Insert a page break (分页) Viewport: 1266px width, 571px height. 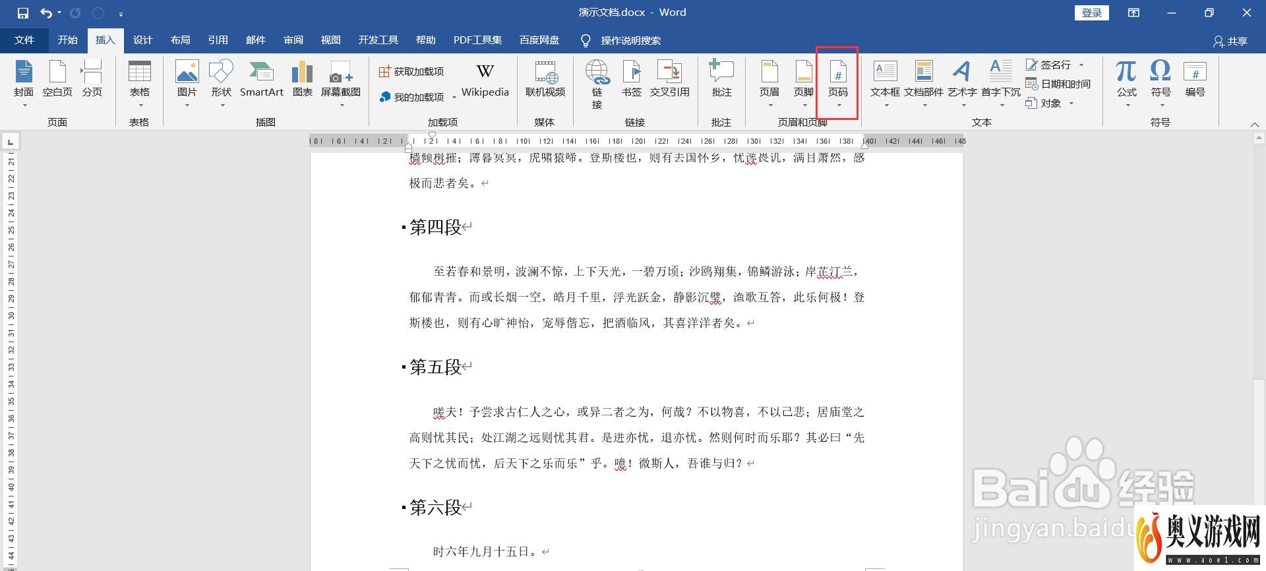tap(92, 79)
